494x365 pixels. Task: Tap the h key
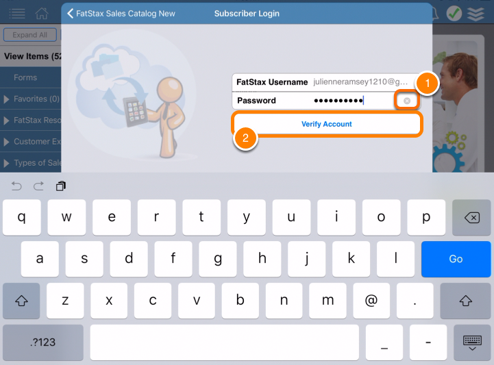(262, 259)
